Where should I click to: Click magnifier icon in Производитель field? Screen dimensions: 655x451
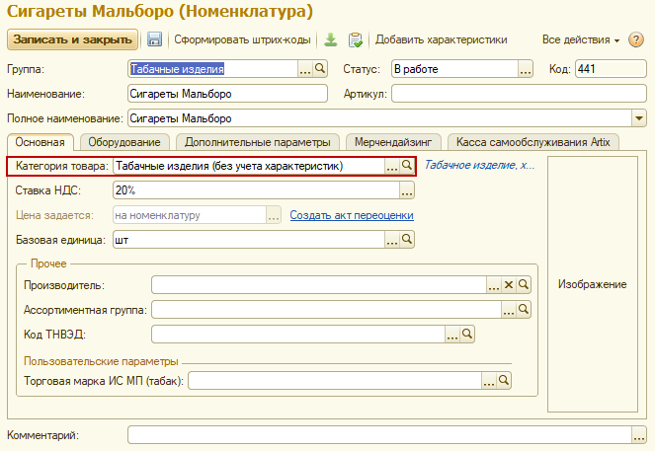click(523, 285)
